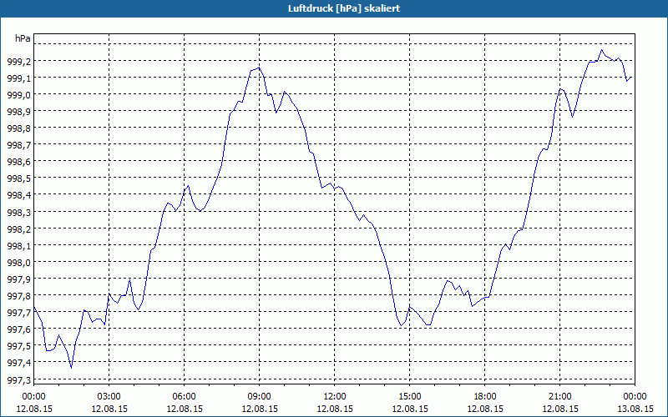This screenshot has height=417, width=668.
Task: Select the 997,5 axis label
Action: point(18,346)
